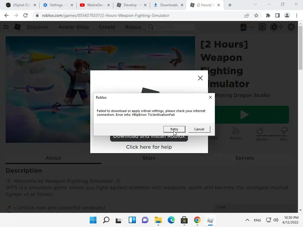Open File Explorer from the taskbar
Image resolution: width=303 pixels, height=227 pixels.
[158, 220]
